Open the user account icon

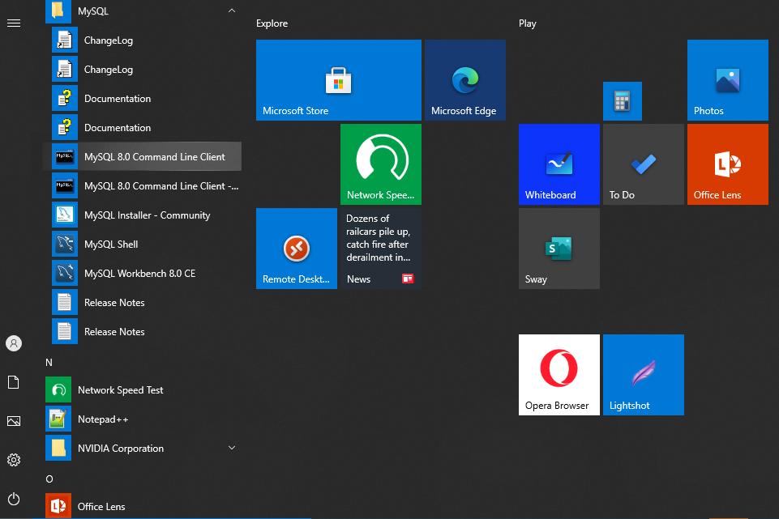14,343
